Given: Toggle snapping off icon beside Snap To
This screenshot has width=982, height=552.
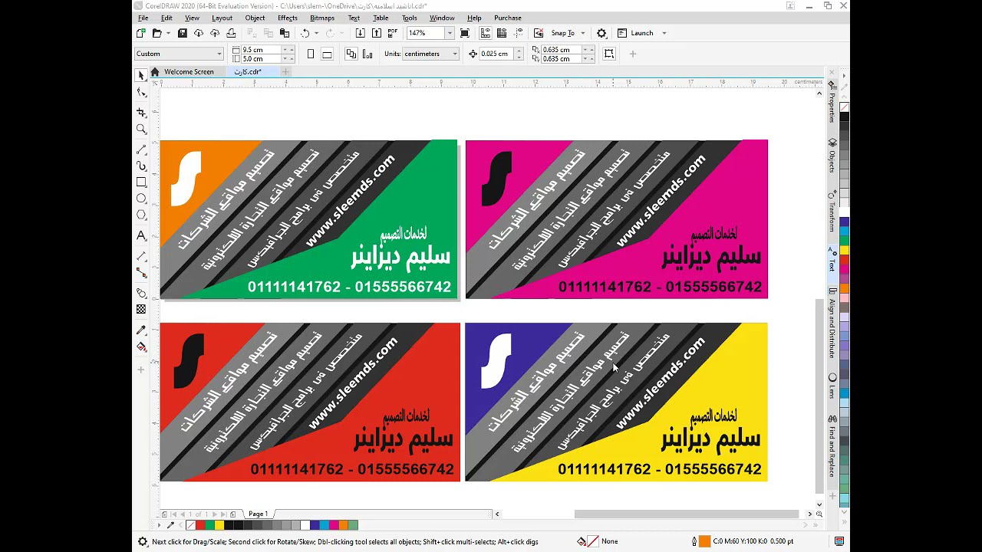Looking at the screenshot, I should point(539,33).
